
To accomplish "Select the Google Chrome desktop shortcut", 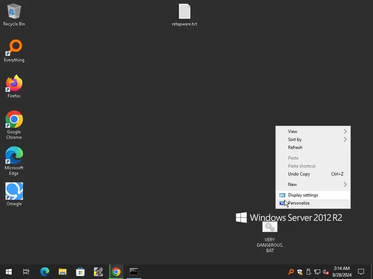I will (14, 125).
